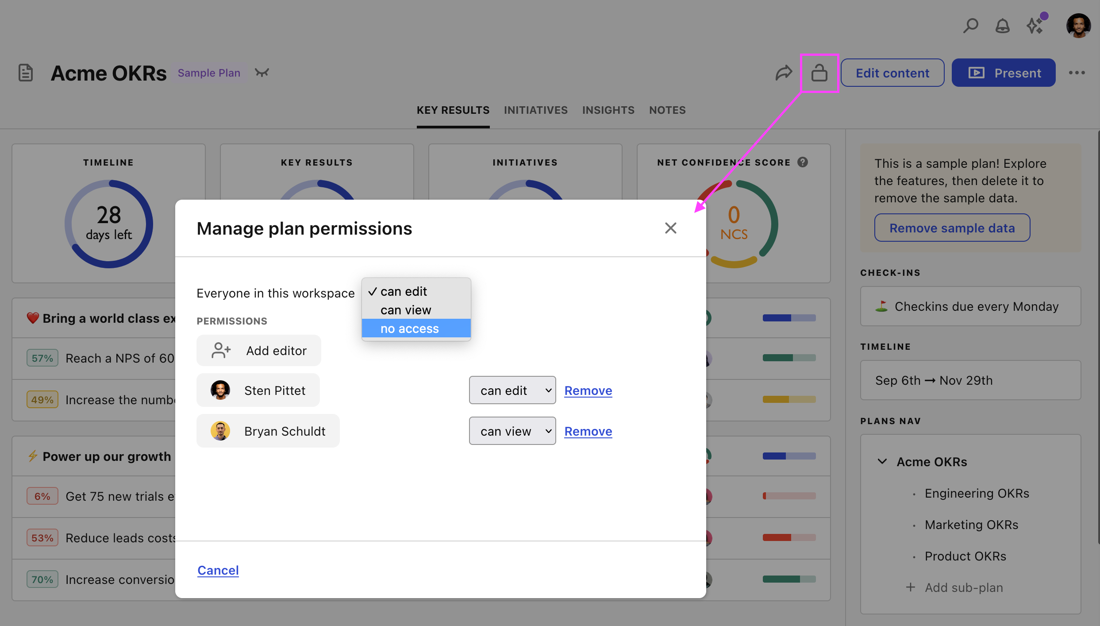Open the user profile avatar
Viewport: 1100px width, 626px height.
(1078, 26)
